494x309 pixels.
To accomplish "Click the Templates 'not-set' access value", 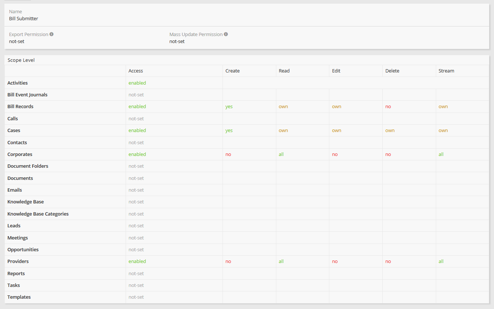I will pos(136,297).
